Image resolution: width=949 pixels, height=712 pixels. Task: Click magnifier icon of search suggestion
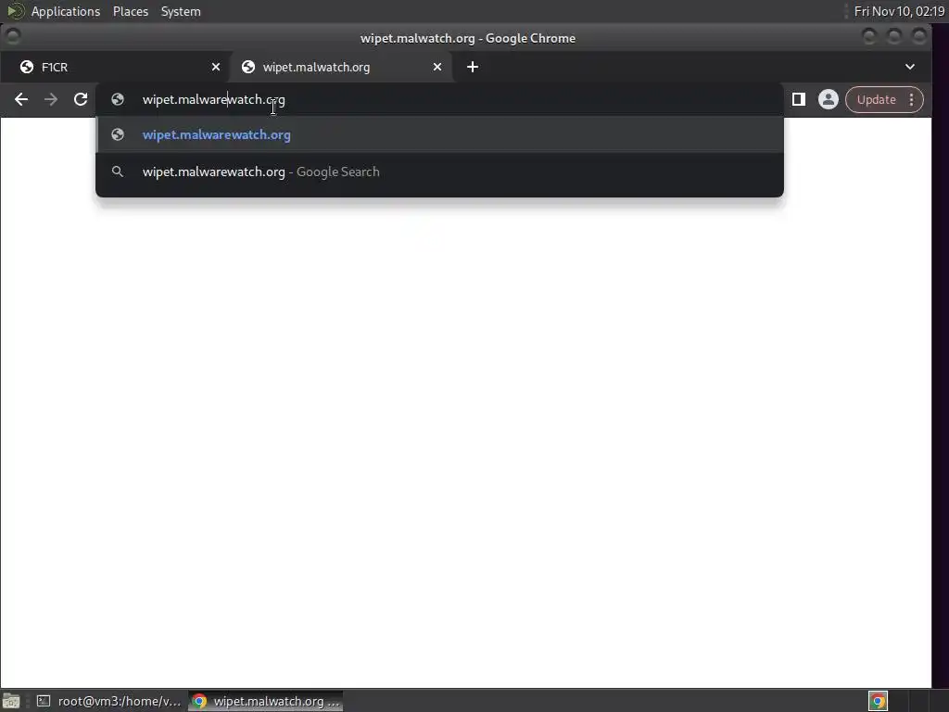[118, 172]
